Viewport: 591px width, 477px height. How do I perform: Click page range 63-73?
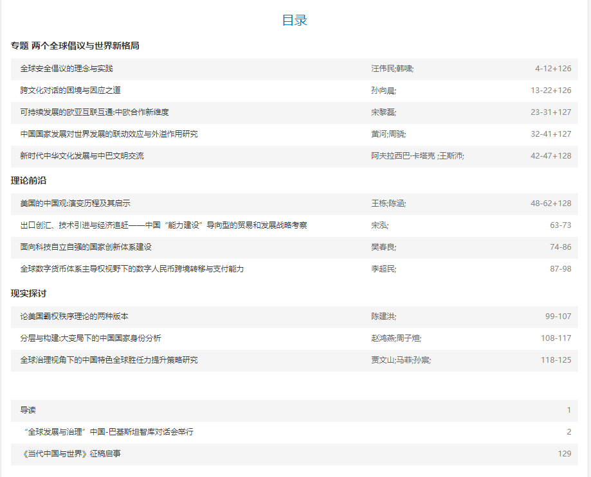561,225
